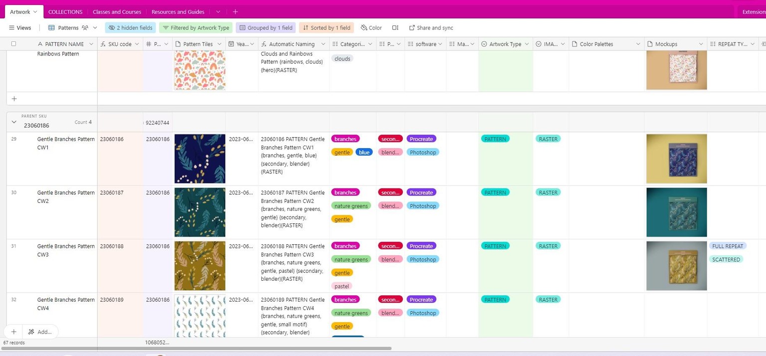
Task: Switch to the Resources and Guides tab
Action: point(178,11)
